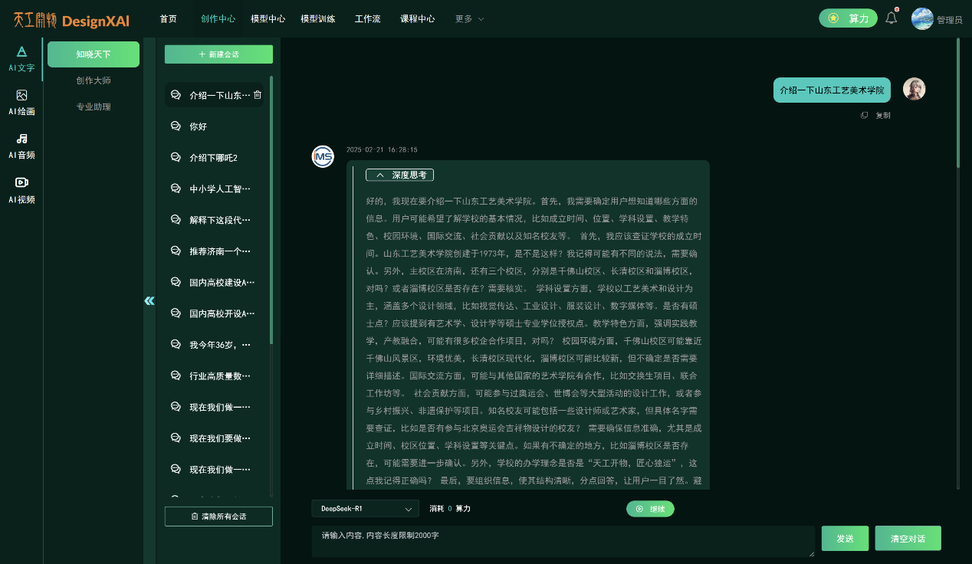Click the message input text field
Image resolution: width=972 pixels, height=564 pixels.
563,541
